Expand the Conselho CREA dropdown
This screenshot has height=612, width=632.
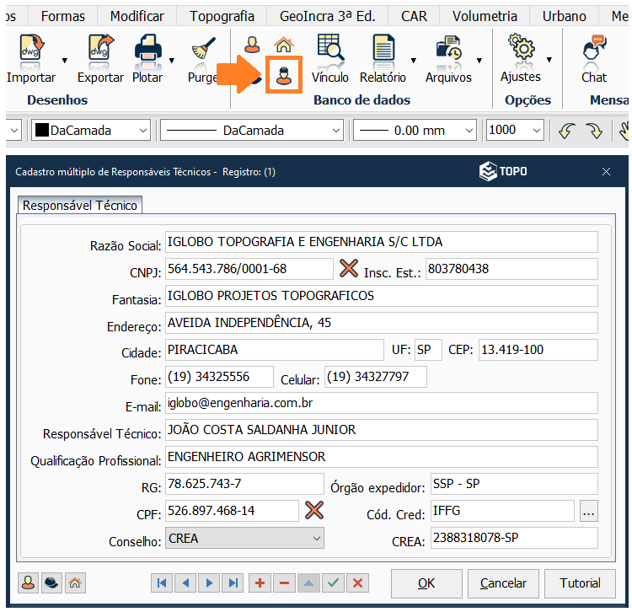pyautogui.click(x=317, y=538)
